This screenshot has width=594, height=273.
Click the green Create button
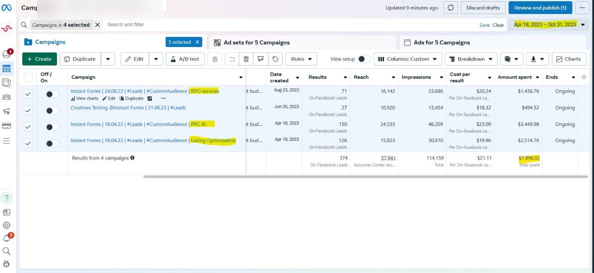40,59
